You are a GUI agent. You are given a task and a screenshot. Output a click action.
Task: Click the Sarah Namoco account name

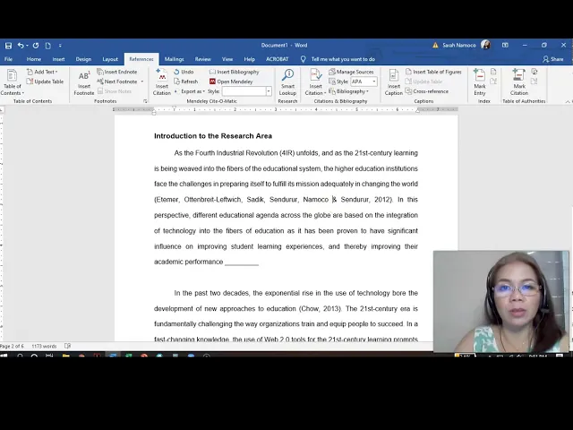coord(459,46)
